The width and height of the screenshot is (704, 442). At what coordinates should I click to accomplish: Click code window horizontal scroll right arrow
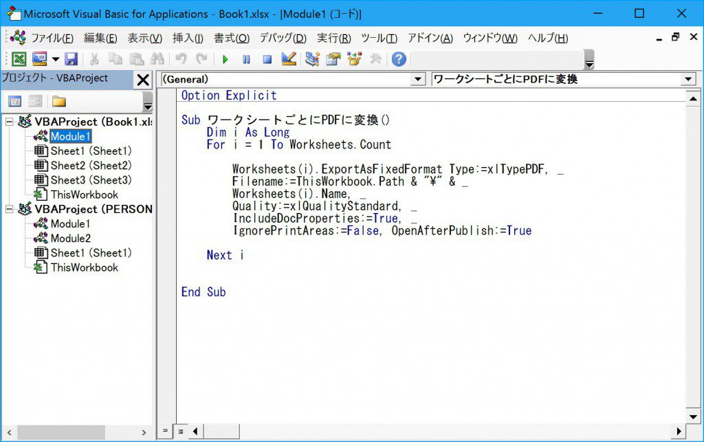pyautogui.click(x=679, y=431)
